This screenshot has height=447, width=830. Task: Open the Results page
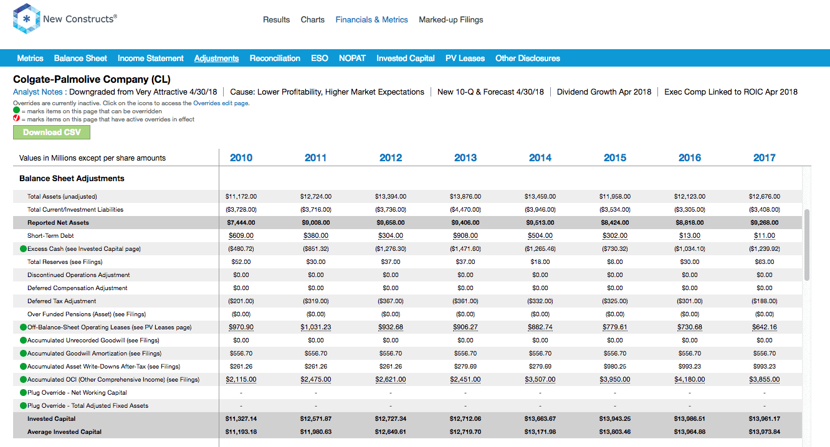pyautogui.click(x=276, y=20)
